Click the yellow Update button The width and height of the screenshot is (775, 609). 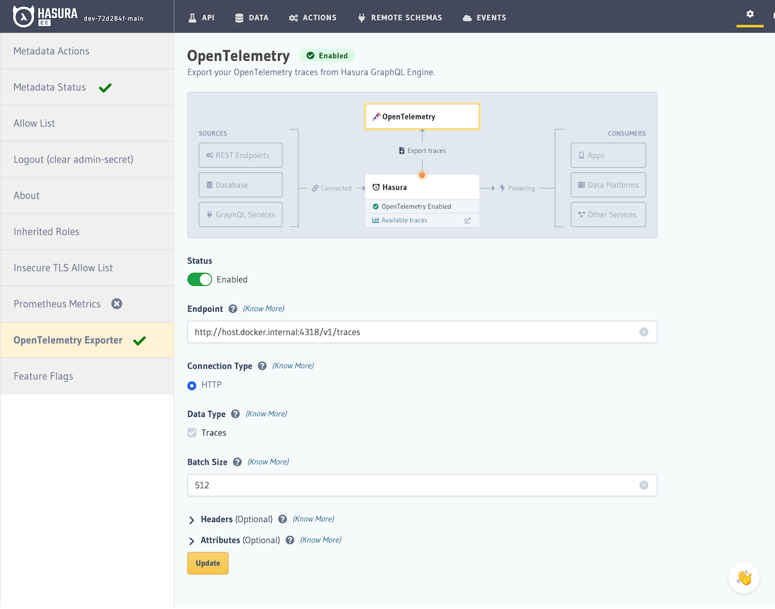tap(208, 563)
